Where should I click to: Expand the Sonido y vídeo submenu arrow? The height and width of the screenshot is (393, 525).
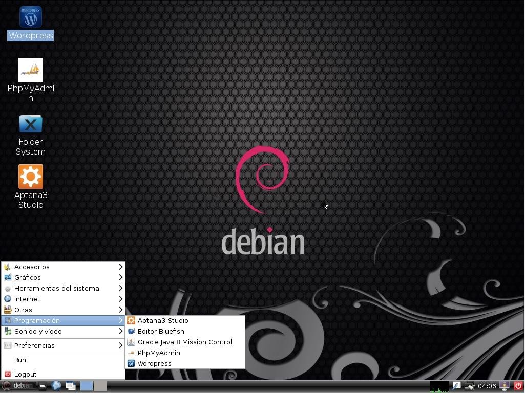[120, 331]
